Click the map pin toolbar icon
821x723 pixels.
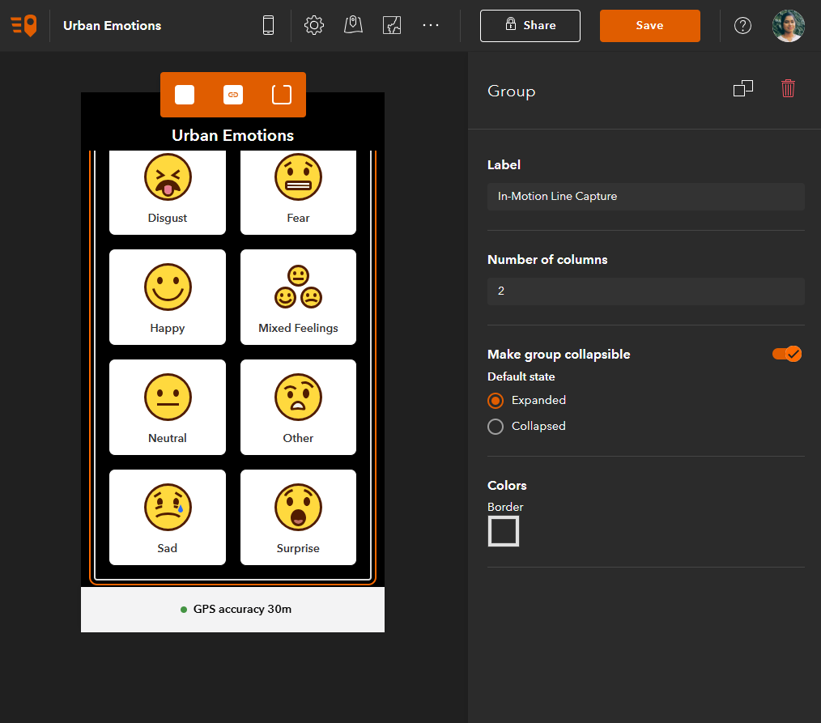coord(354,25)
